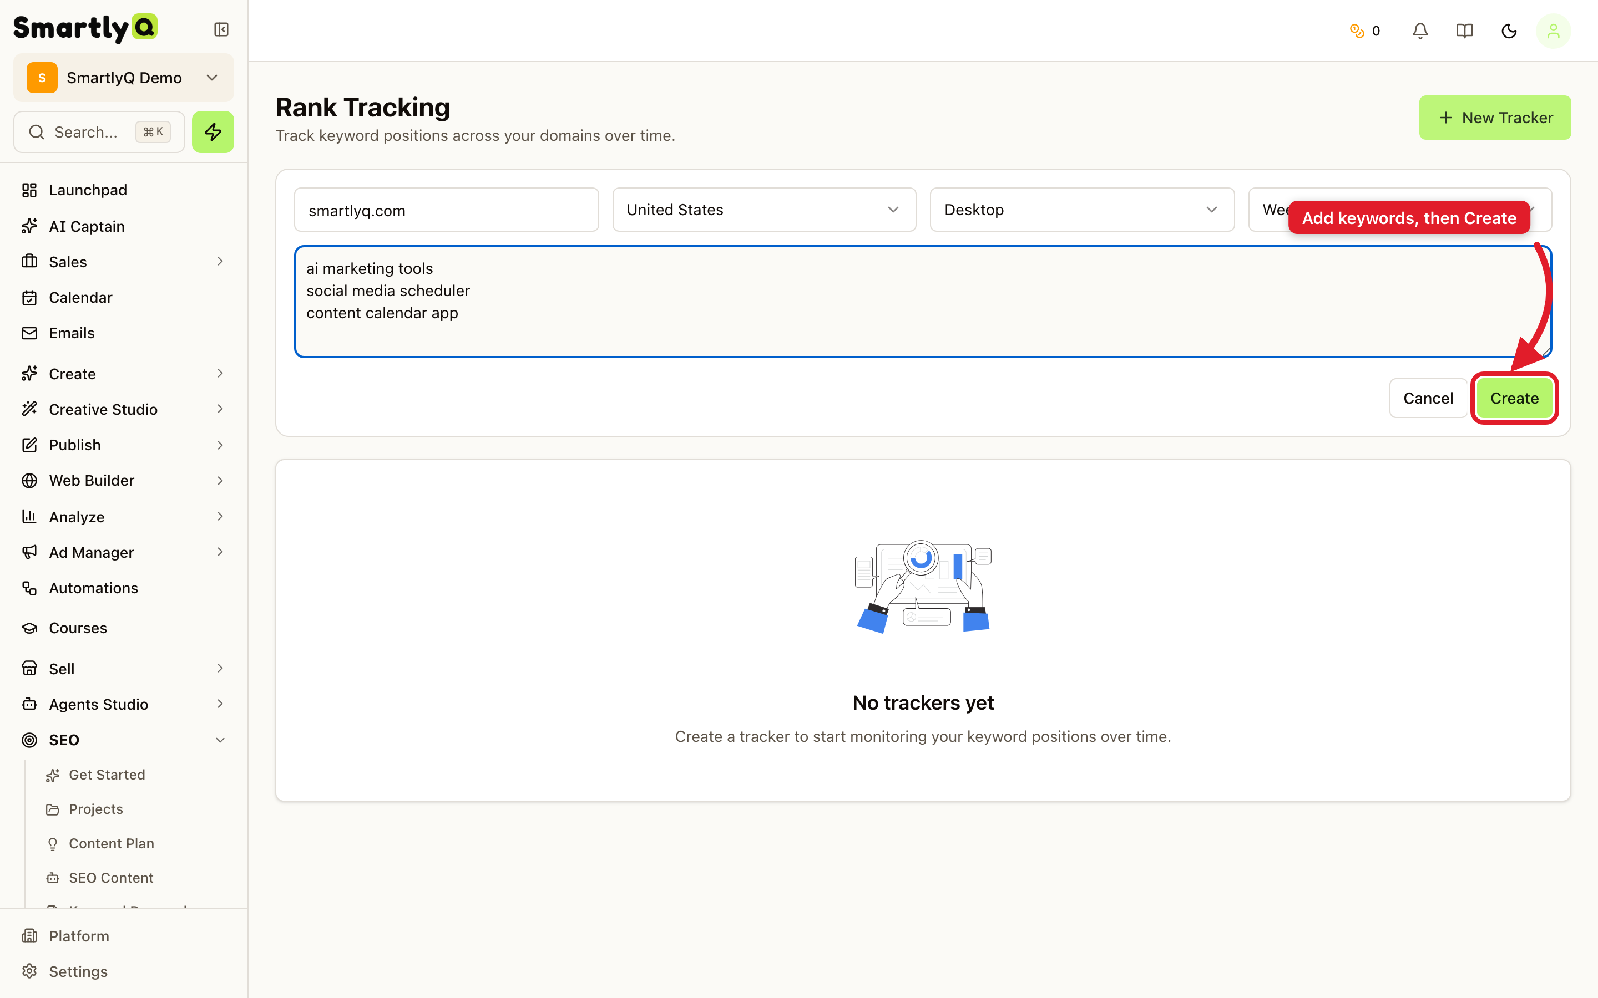Expand the Analyze menu chevron
This screenshot has width=1598, height=998.
[x=220, y=516]
